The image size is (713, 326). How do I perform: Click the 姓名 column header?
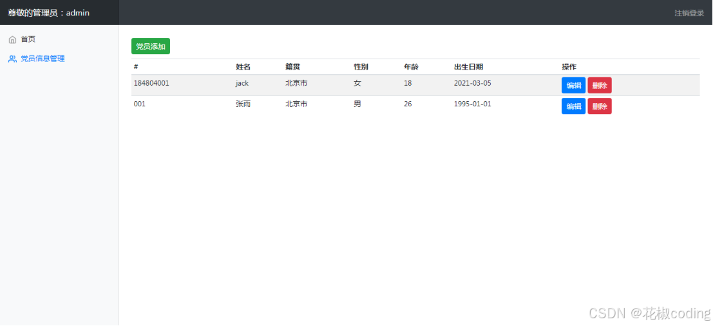click(243, 67)
